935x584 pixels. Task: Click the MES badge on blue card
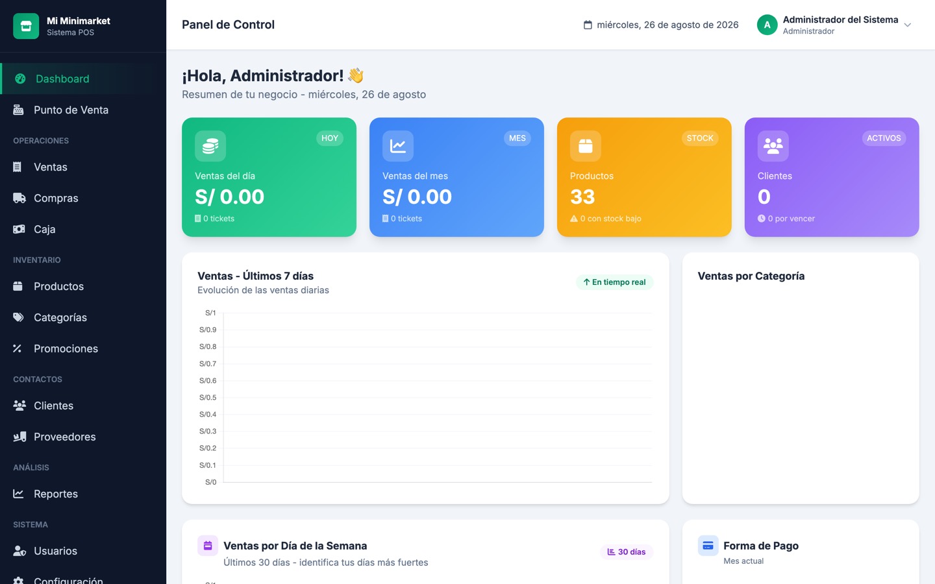517,138
